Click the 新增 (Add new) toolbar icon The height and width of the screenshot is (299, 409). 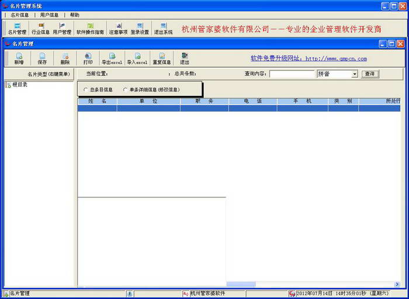pyautogui.click(x=19, y=58)
